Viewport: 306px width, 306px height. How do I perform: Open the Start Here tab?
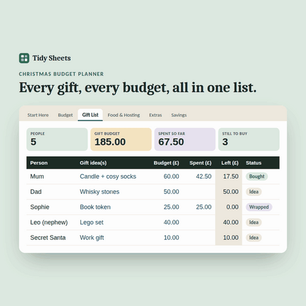tap(38, 115)
